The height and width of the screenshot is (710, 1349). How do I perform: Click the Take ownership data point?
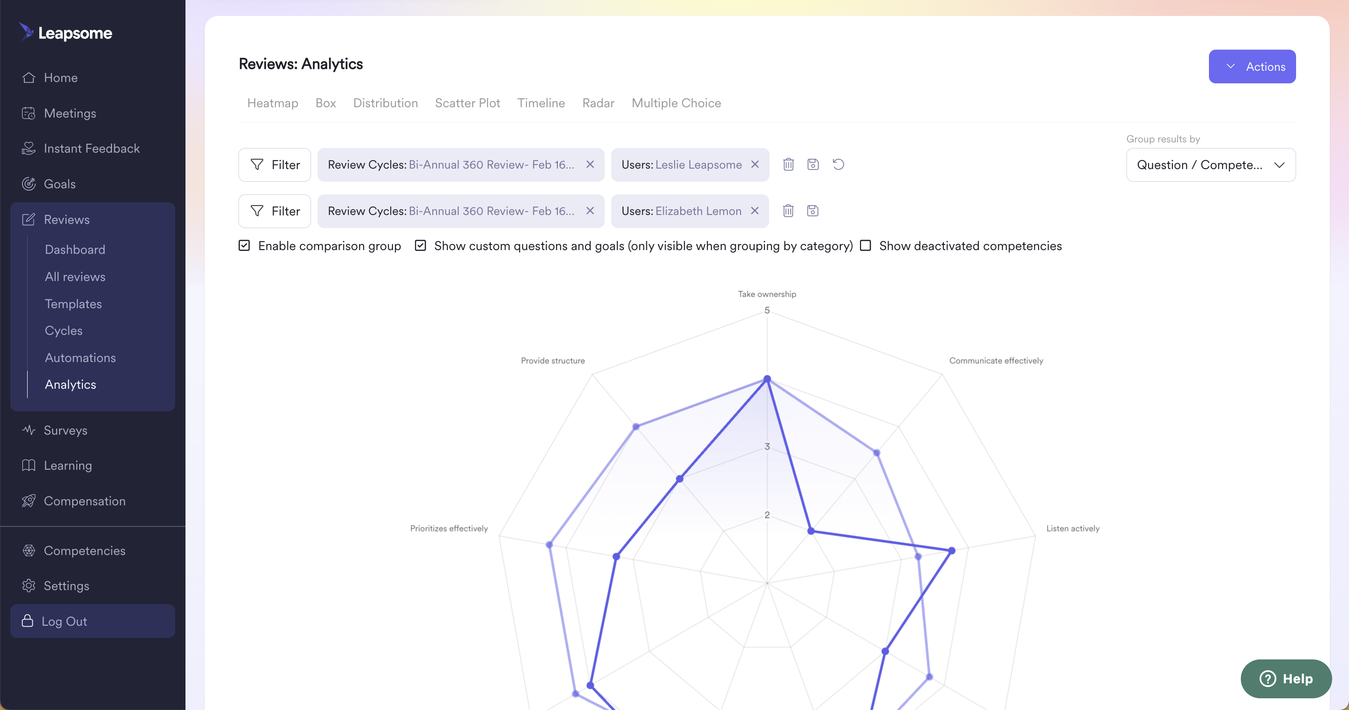point(767,378)
